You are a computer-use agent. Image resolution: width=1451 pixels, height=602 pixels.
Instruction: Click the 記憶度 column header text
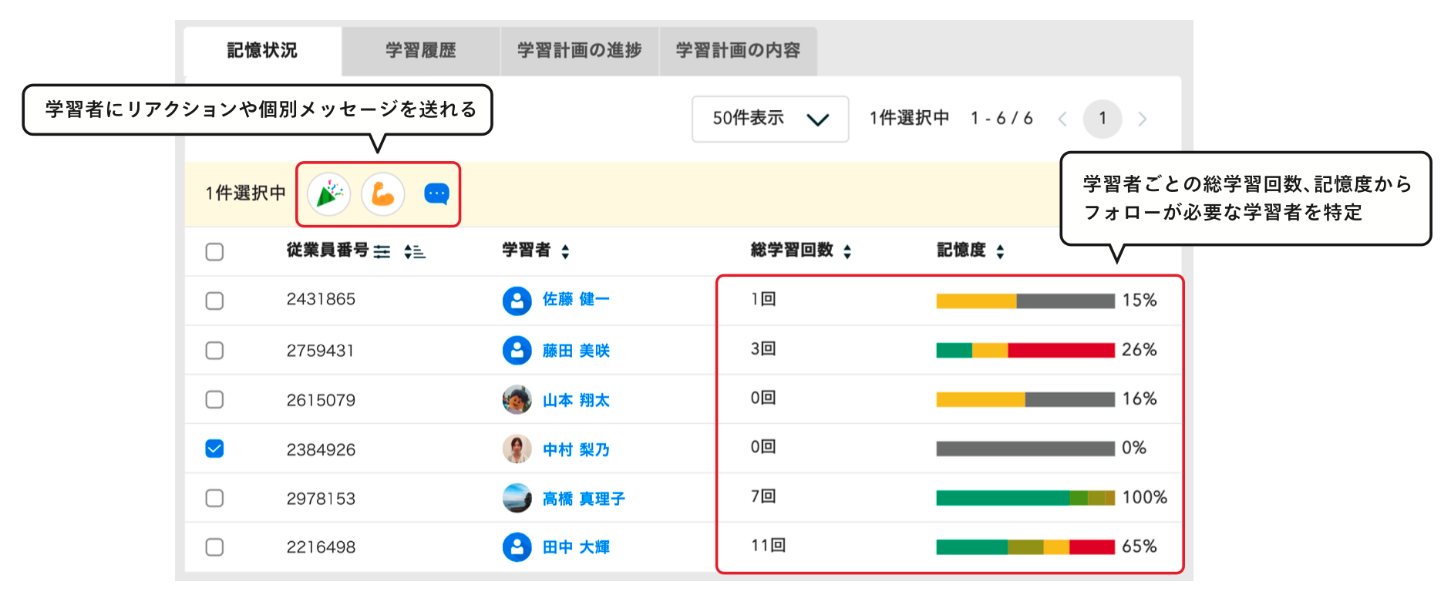(961, 250)
